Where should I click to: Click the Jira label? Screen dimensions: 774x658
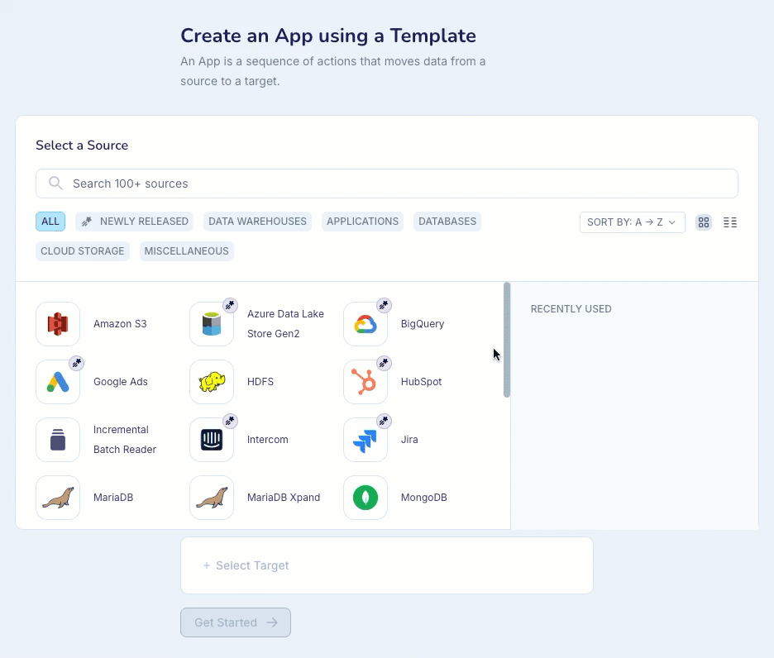pos(409,439)
